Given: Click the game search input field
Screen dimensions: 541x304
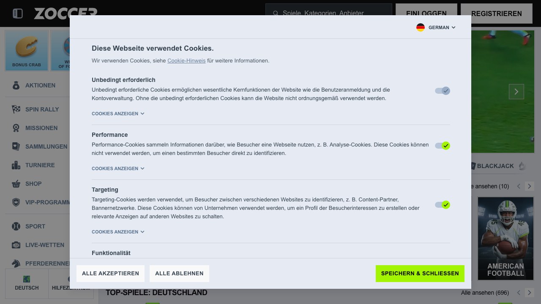Looking at the screenshot, I should (x=329, y=14).
